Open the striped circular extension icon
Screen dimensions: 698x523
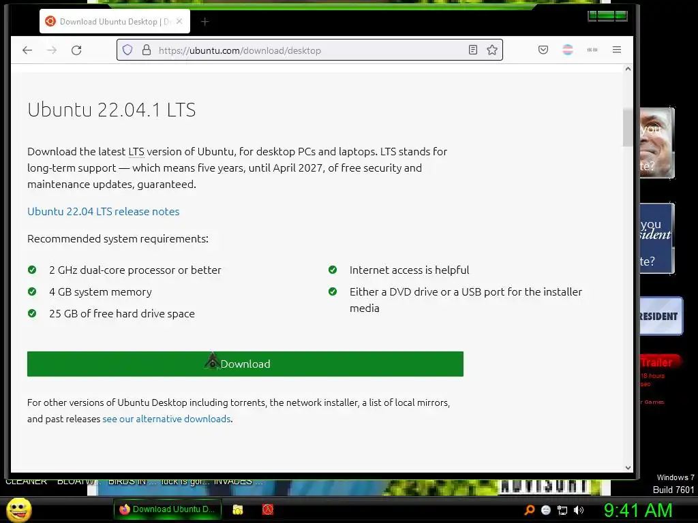568,50
